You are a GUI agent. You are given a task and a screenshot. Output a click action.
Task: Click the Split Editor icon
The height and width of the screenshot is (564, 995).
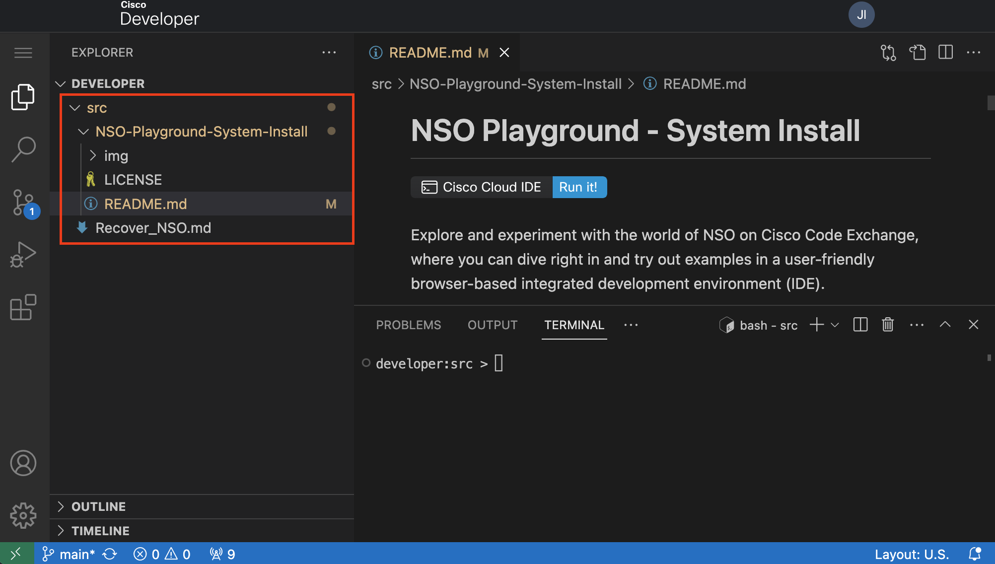[x=945, y=52]
